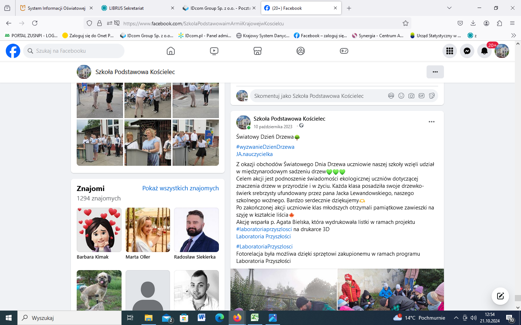
Task: Open the #wyzwanieDzienDrzewa hashtag link
Action: [x=265, y=147]
